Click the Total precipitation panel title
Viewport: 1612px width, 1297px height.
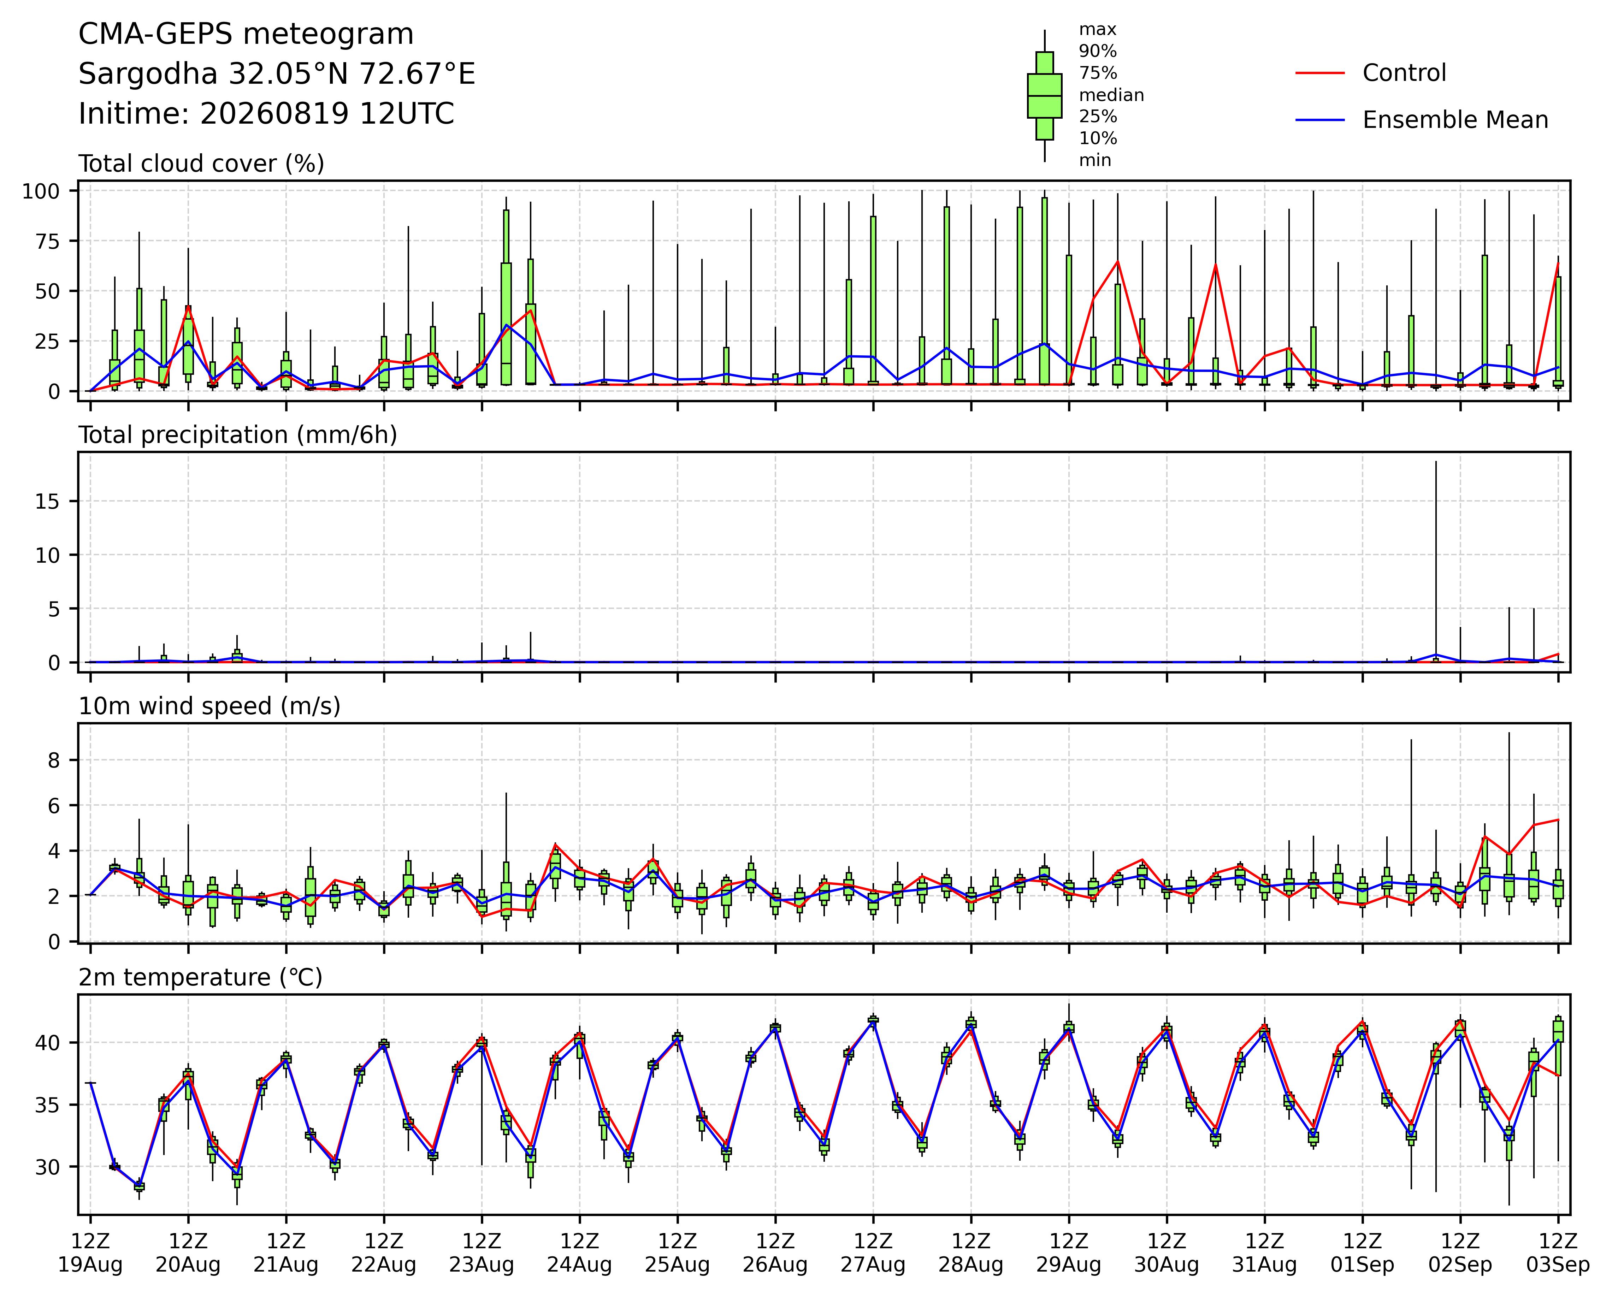tap(238, 434)
